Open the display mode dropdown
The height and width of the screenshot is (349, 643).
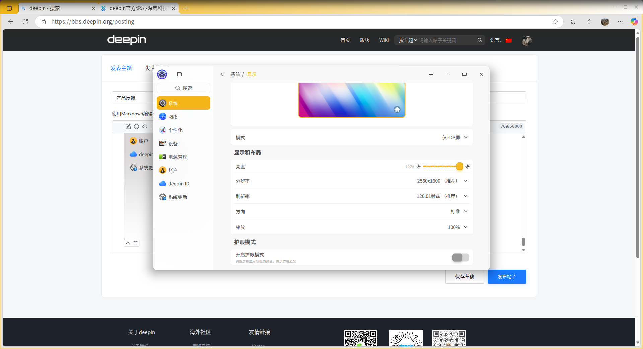coord(454,137)
